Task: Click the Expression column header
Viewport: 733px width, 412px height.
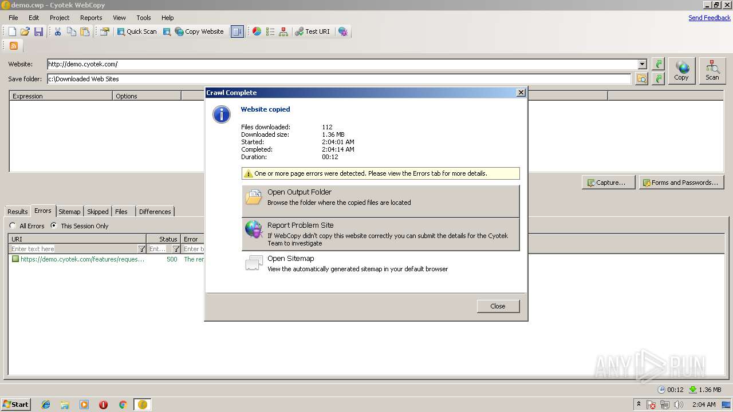Action: pyautogui.click(x=61, y=96)
